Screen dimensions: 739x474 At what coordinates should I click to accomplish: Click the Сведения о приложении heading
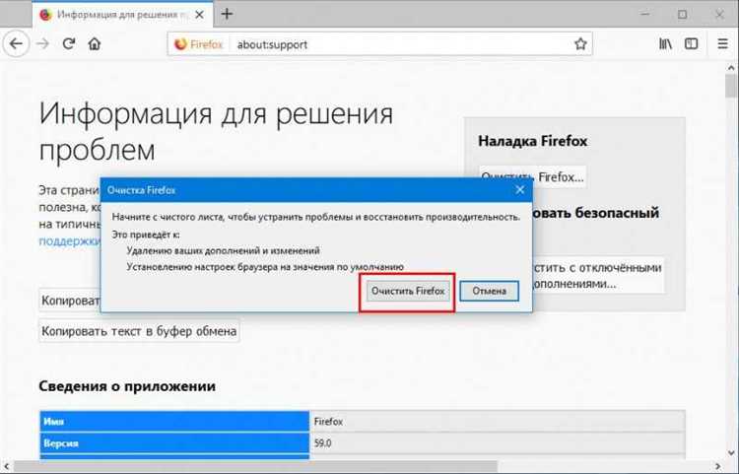127,386
